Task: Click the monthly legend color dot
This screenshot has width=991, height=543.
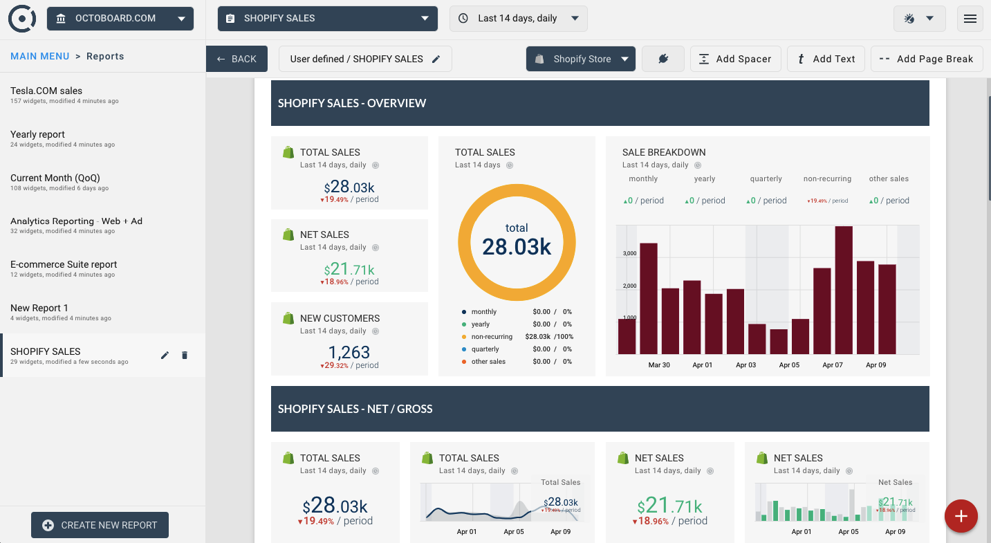Action: (x=464, y=312)
